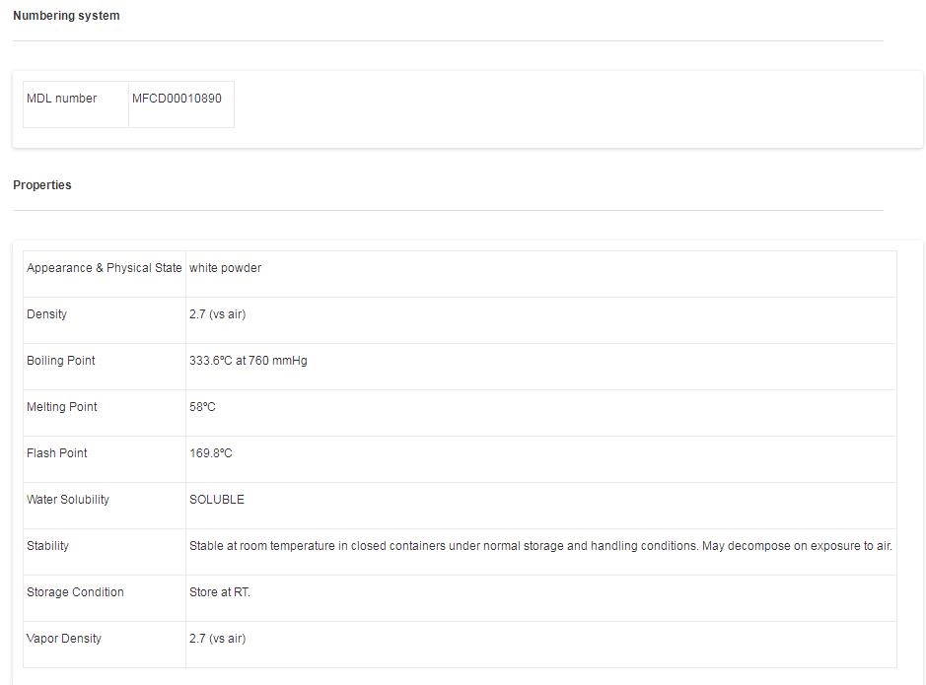Select the Appearance & Physical State label
926x685 pixels.
[x=105, y=268]
